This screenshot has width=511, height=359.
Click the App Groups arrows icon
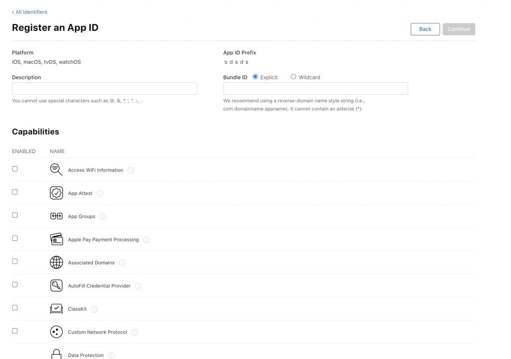click(x=56, y=216)
